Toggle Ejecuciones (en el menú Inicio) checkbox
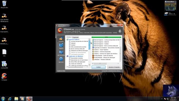179x101 pixels. pos(70,60)
